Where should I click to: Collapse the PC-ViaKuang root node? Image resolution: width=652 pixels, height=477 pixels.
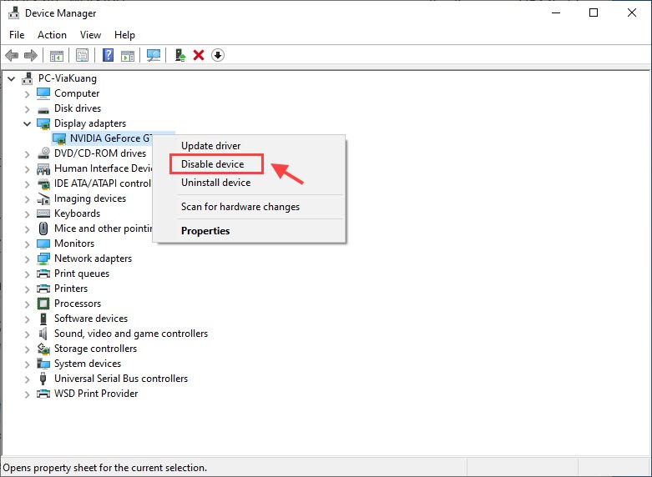12,78
